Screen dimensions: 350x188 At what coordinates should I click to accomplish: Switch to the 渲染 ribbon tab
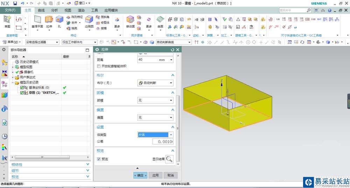tap(81, 10)
